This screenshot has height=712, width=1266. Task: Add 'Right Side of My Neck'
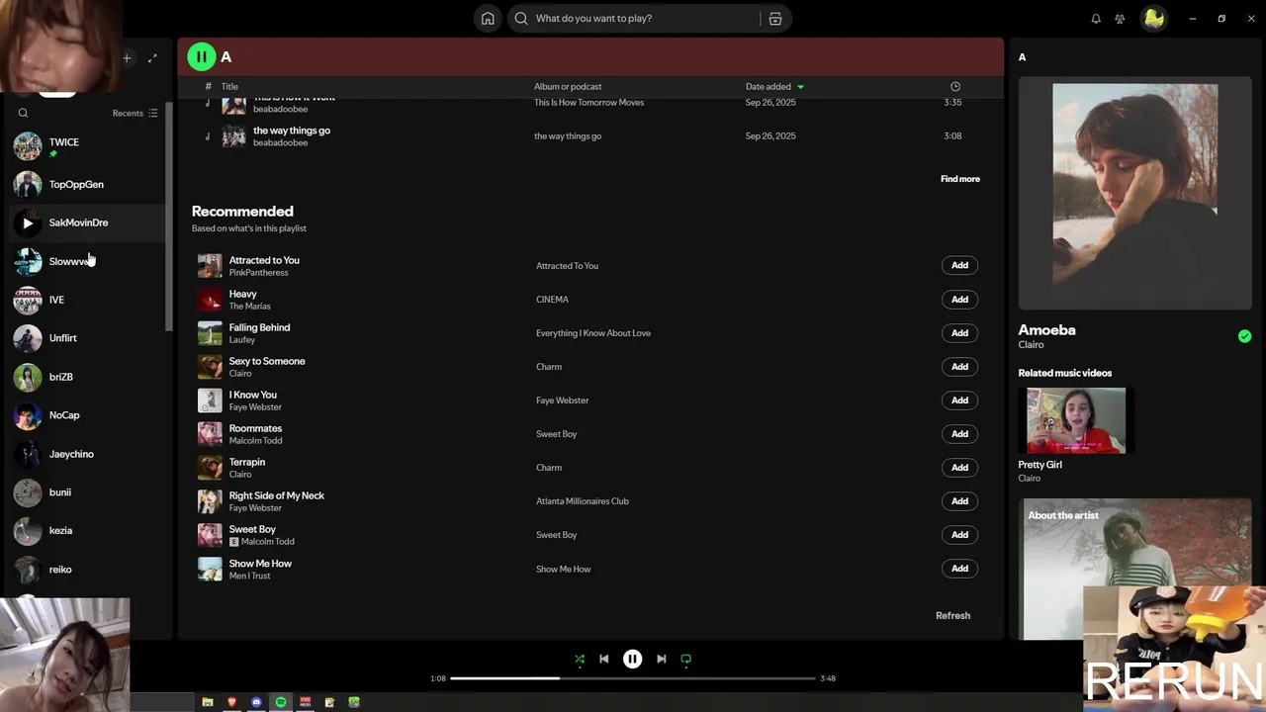(x=959, y=500)
